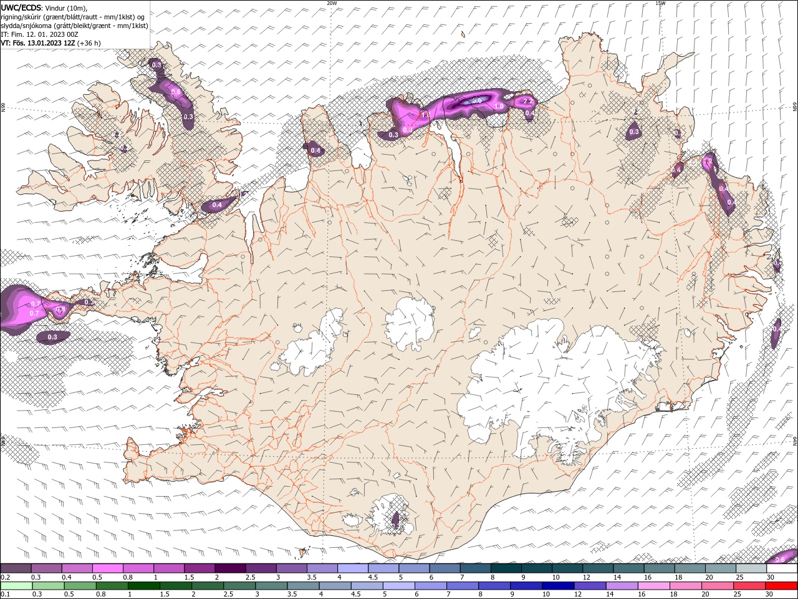Click the 'slydda/snjókoma' legend description line
Image resolution: width=798 pixels, height=599 pixels.
pos(74,26)
